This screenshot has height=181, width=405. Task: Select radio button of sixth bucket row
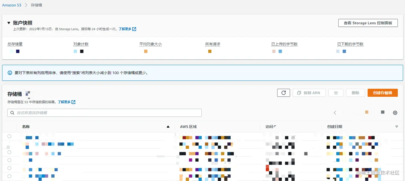(x=9, y=176)
